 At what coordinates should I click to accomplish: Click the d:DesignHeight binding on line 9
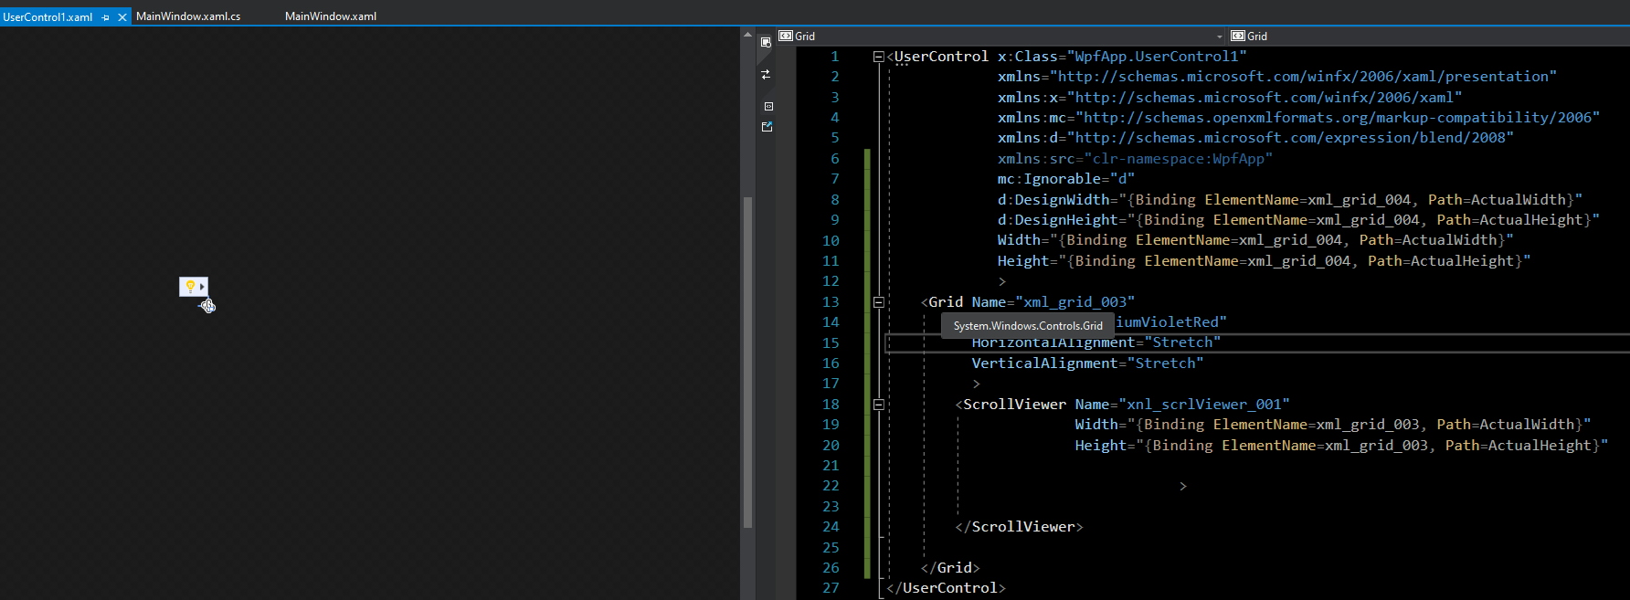coord(1298,220)
